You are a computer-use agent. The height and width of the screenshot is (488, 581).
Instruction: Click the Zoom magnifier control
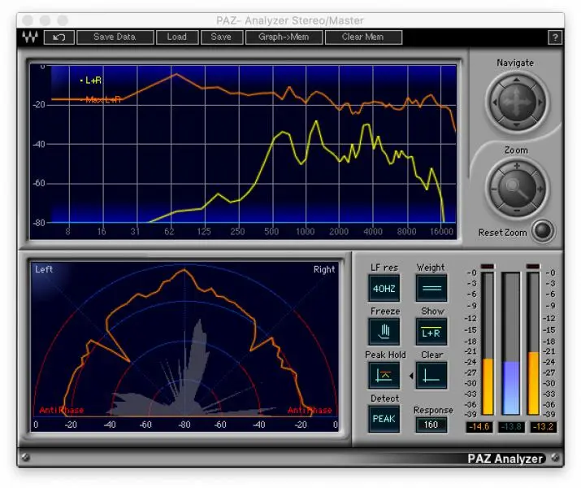click(516, 189)
